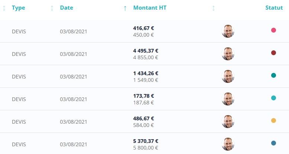
Task: Click the light cyan status dot in the 173,78 € row
Action: [x=273, y=98]
